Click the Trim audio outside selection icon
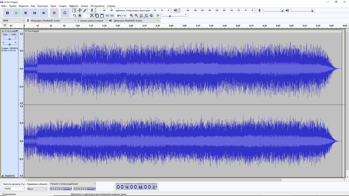349x196 pixels. coord(107,15)
